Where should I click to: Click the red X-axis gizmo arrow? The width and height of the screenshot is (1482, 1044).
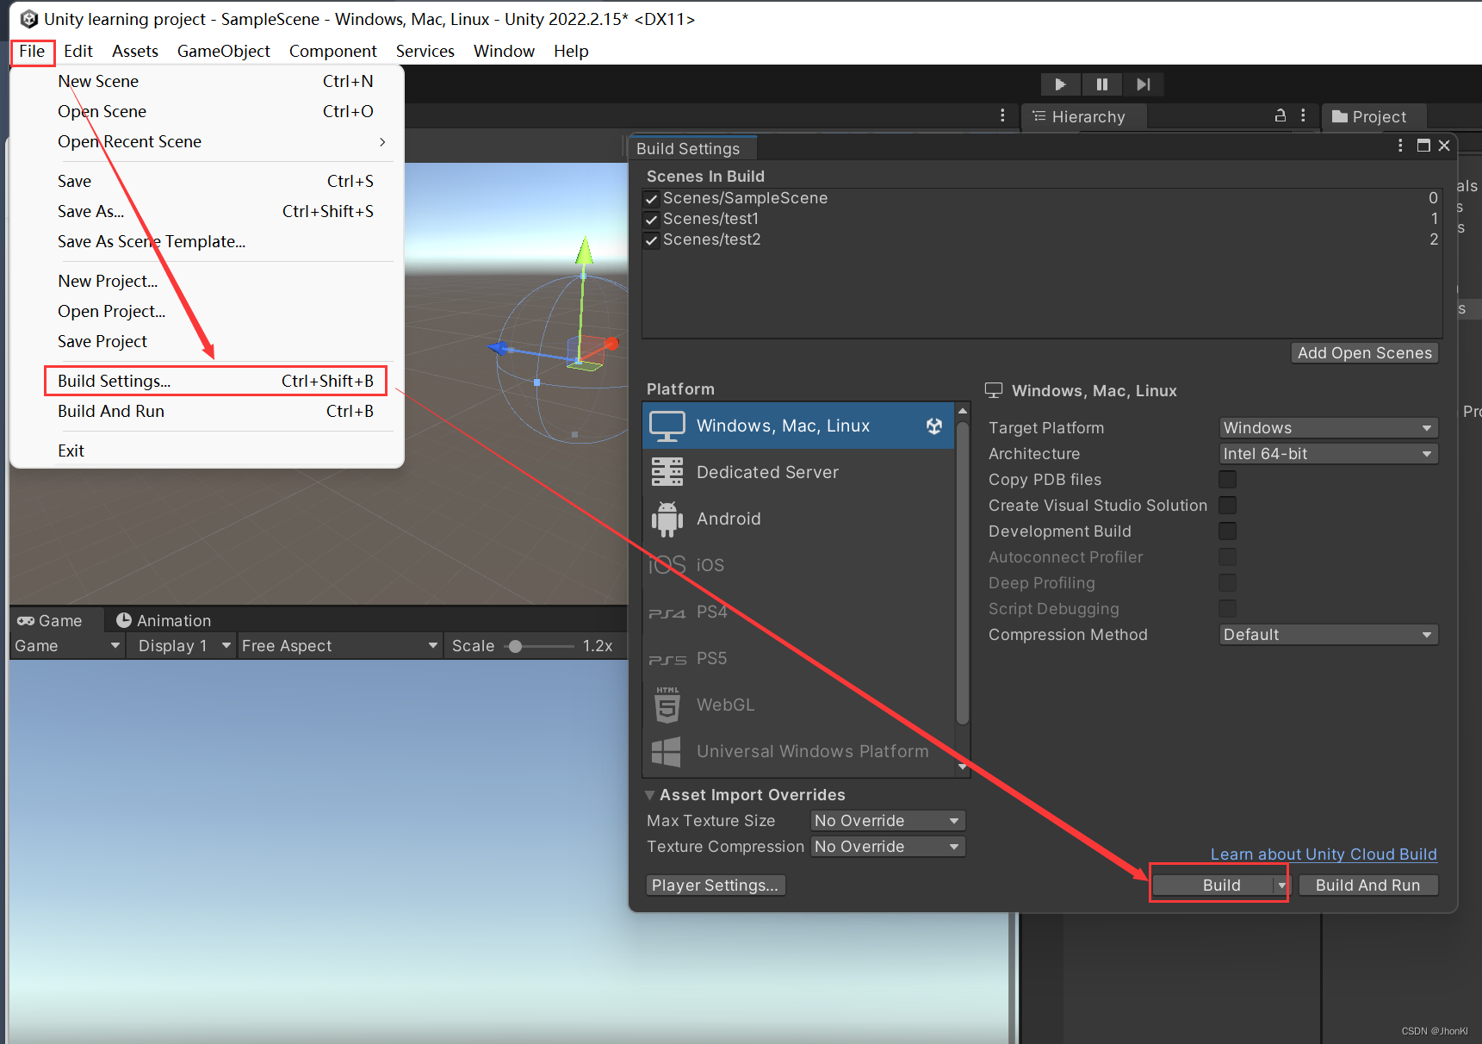[611, 344]
